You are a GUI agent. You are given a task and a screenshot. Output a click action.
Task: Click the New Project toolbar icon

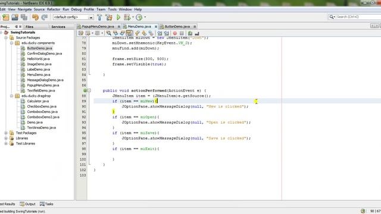tap(6, 17)
